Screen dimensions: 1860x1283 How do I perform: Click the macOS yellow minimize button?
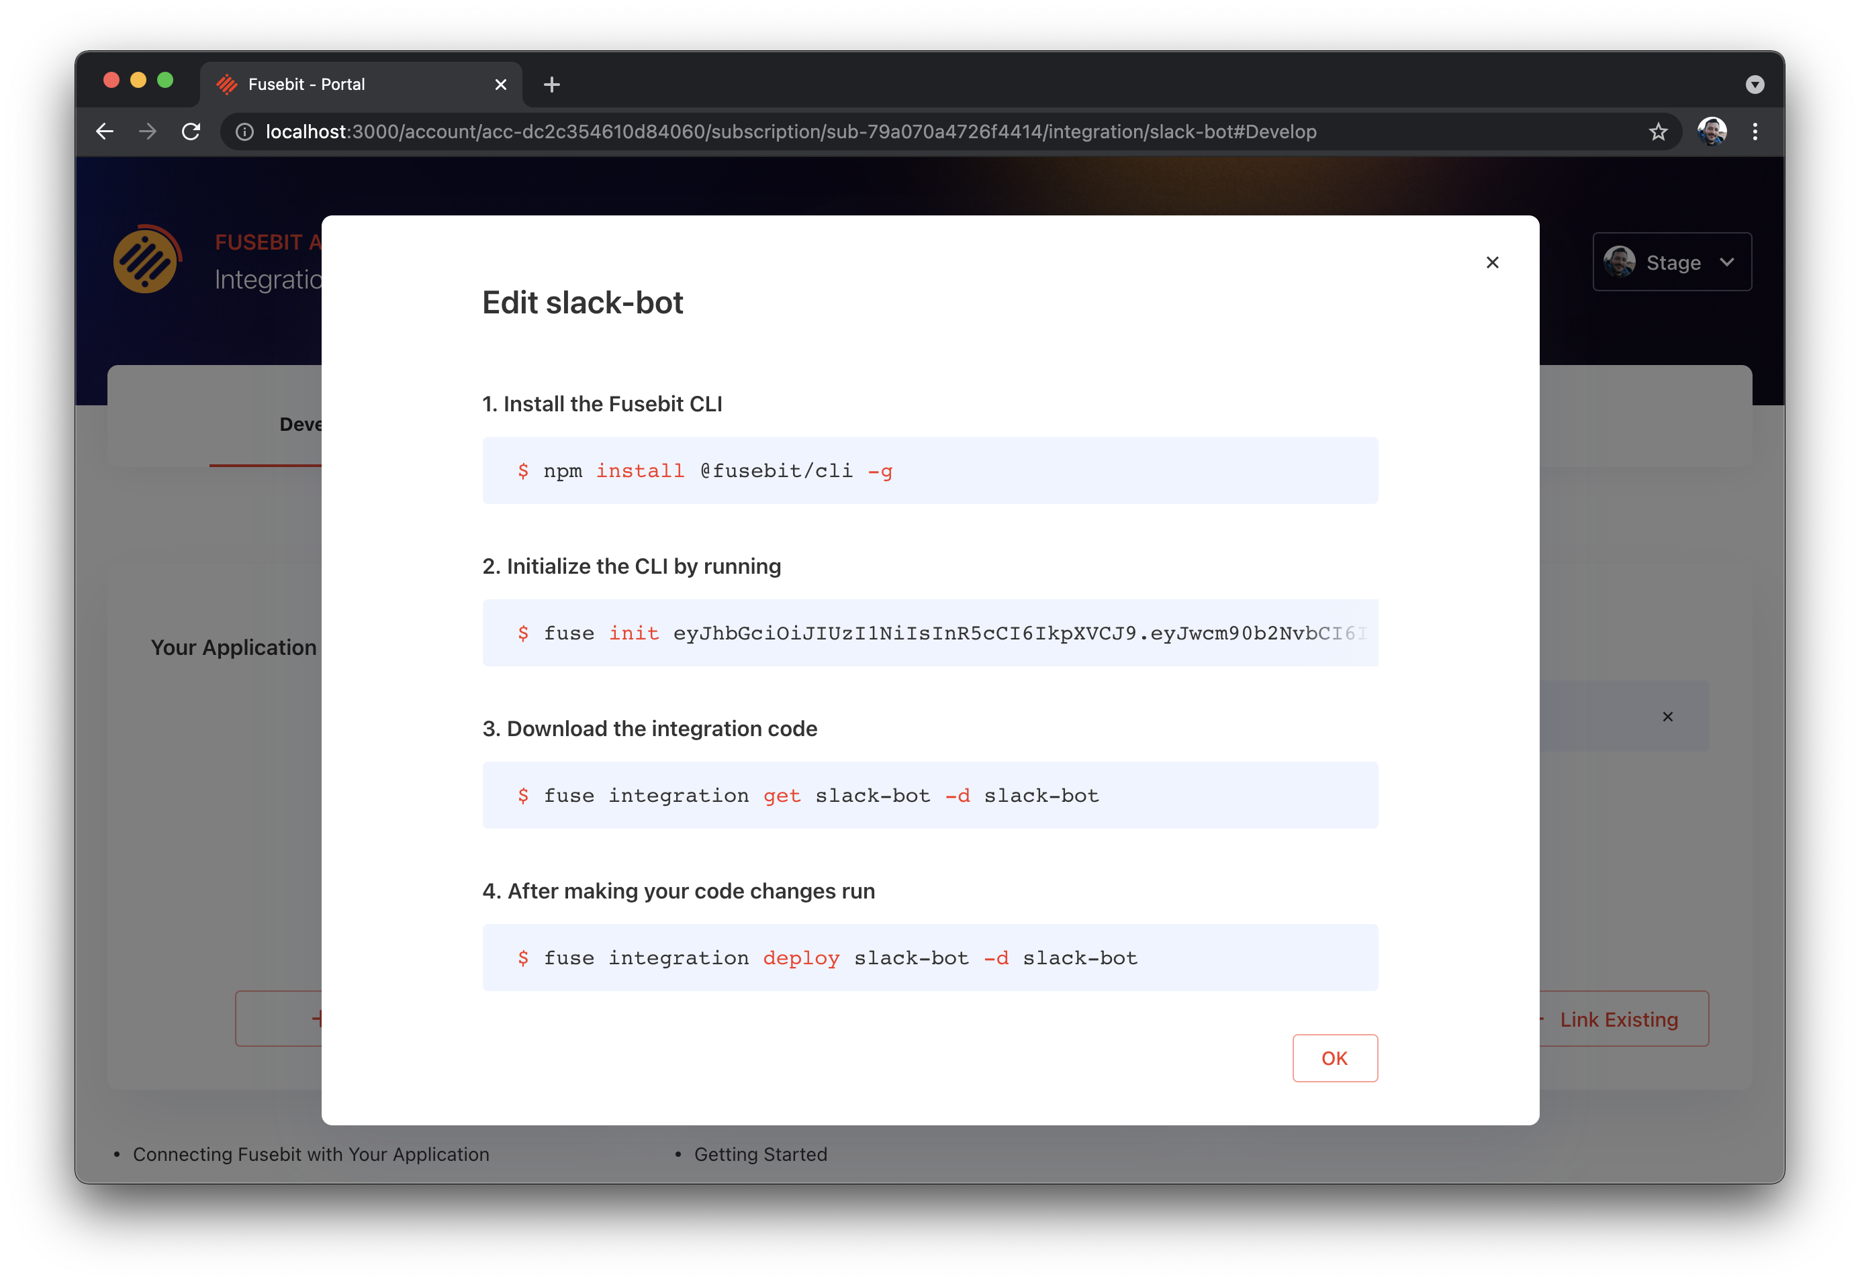click(138, 81)
